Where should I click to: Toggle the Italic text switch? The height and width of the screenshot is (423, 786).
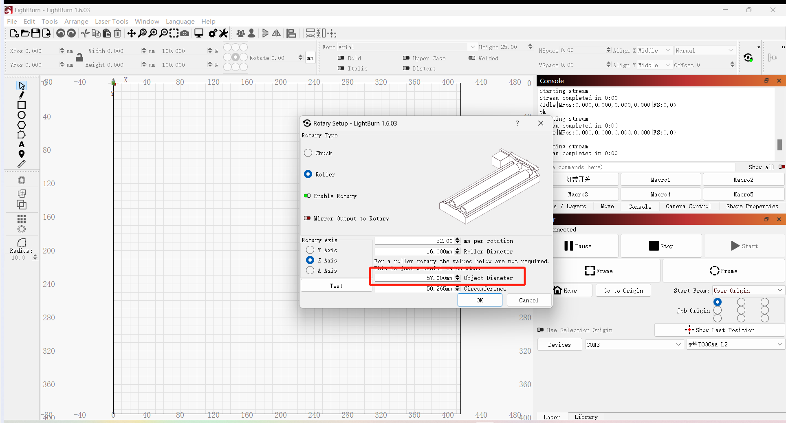click(341, 68)
